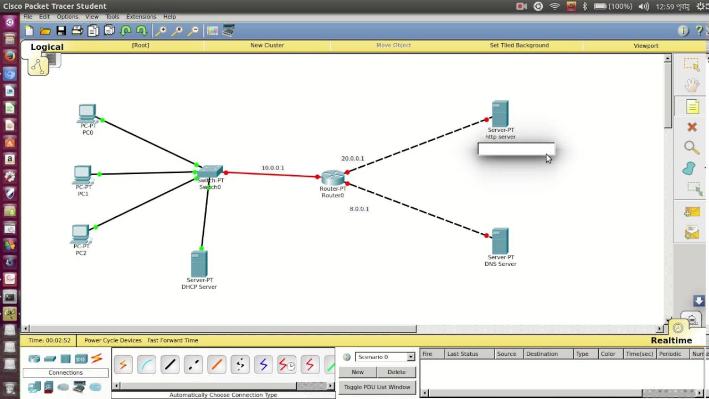Screen dimensions: 709x399
Task: Switch to the Realtime mode tab
Action: click(x=671, y=340)
